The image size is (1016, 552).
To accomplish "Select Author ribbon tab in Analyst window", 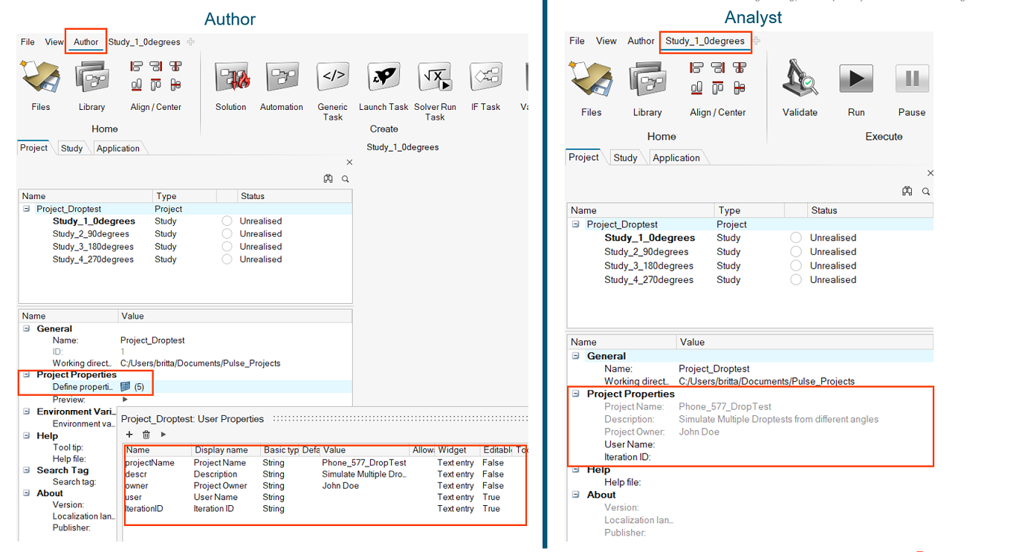I will coord(641,41).
